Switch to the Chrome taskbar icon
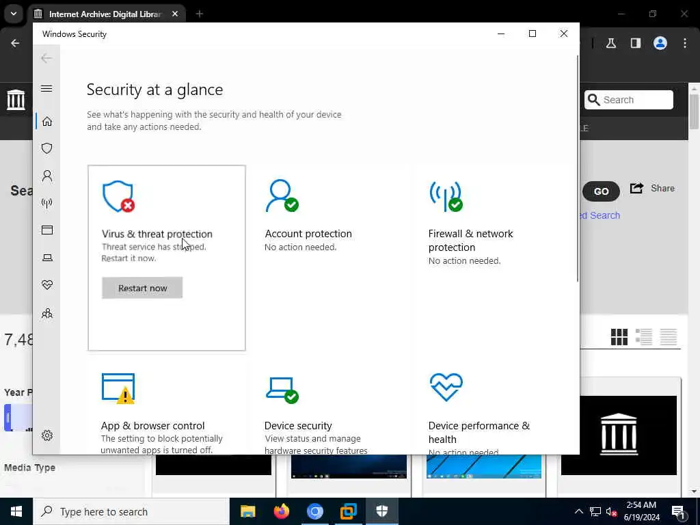The width and height of the screenshot is (700, 525). tap(314, 511)
